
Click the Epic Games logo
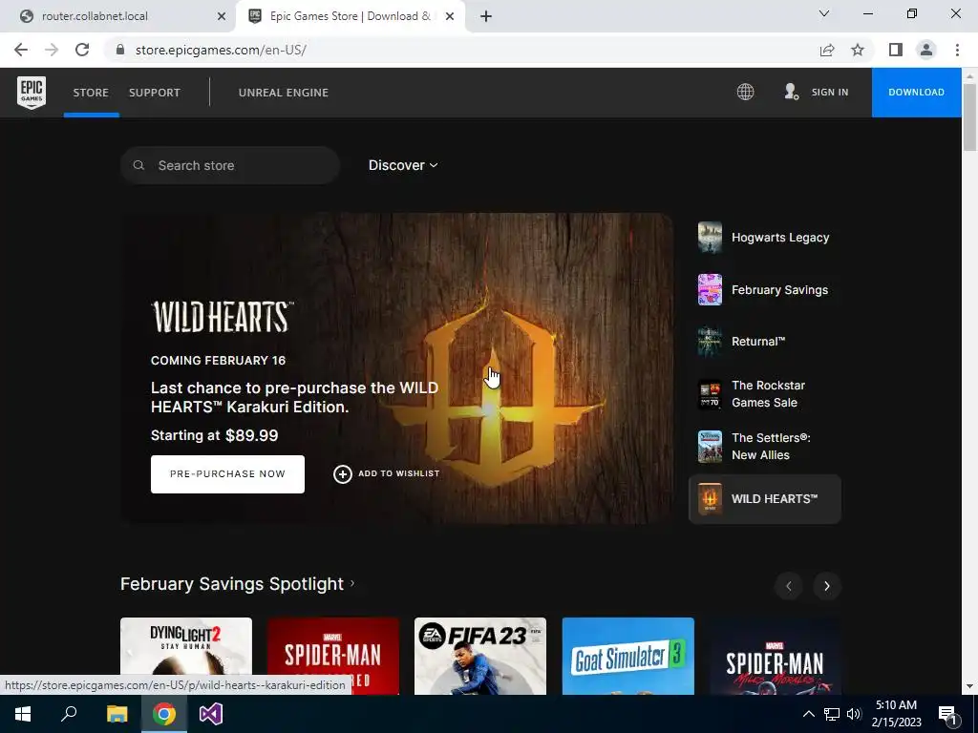[32, 93]
